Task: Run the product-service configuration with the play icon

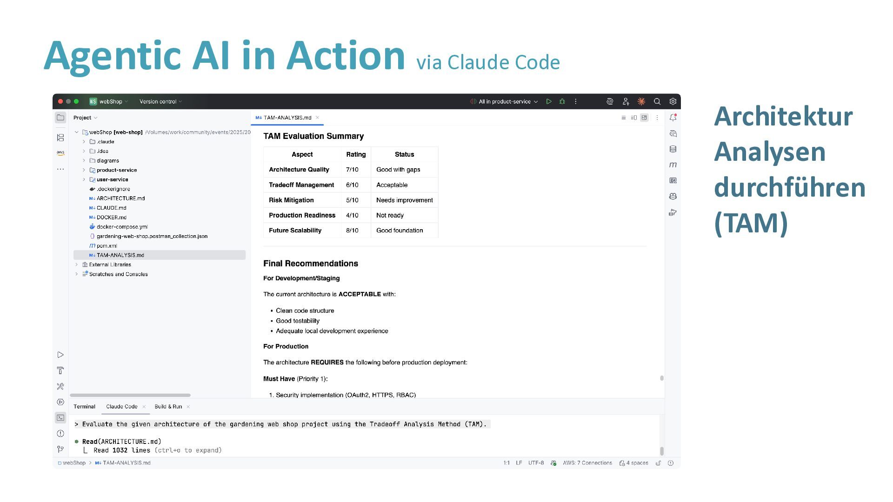Action: pos(549,101)
